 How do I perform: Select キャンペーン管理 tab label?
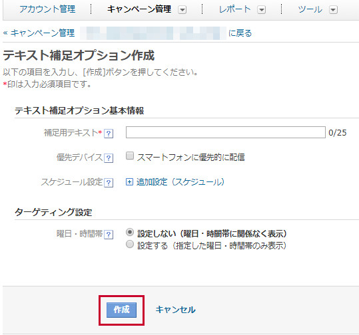pos(139,9)
